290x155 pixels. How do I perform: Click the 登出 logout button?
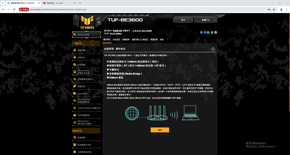click(x=183, y=20)
